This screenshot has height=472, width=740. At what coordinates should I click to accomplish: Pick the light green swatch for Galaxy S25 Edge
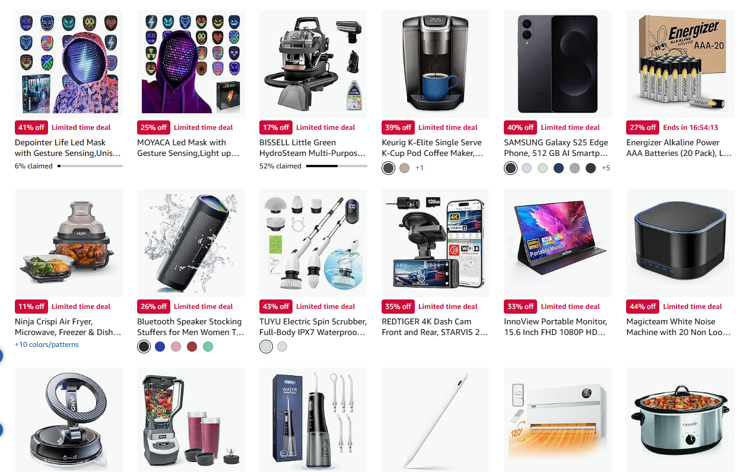coord(542,168)
